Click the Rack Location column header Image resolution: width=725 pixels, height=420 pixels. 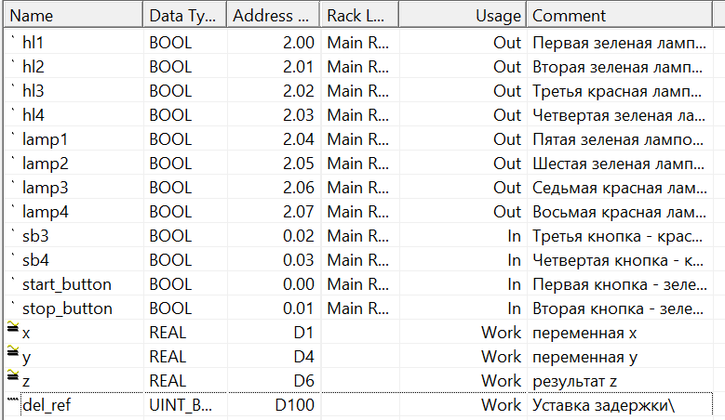pos(359,16)
